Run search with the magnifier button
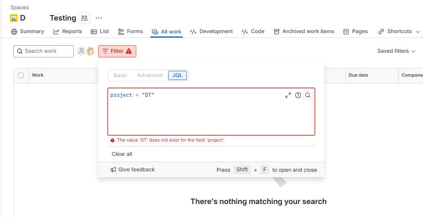Screen dimensions: 423x217 (308, 95)
